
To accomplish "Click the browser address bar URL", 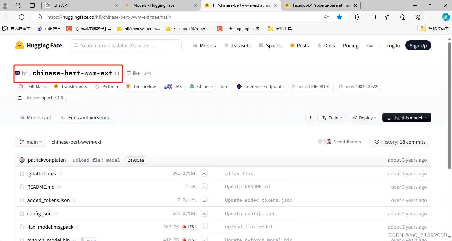I will pyautogui.click(x=109, y=17).
